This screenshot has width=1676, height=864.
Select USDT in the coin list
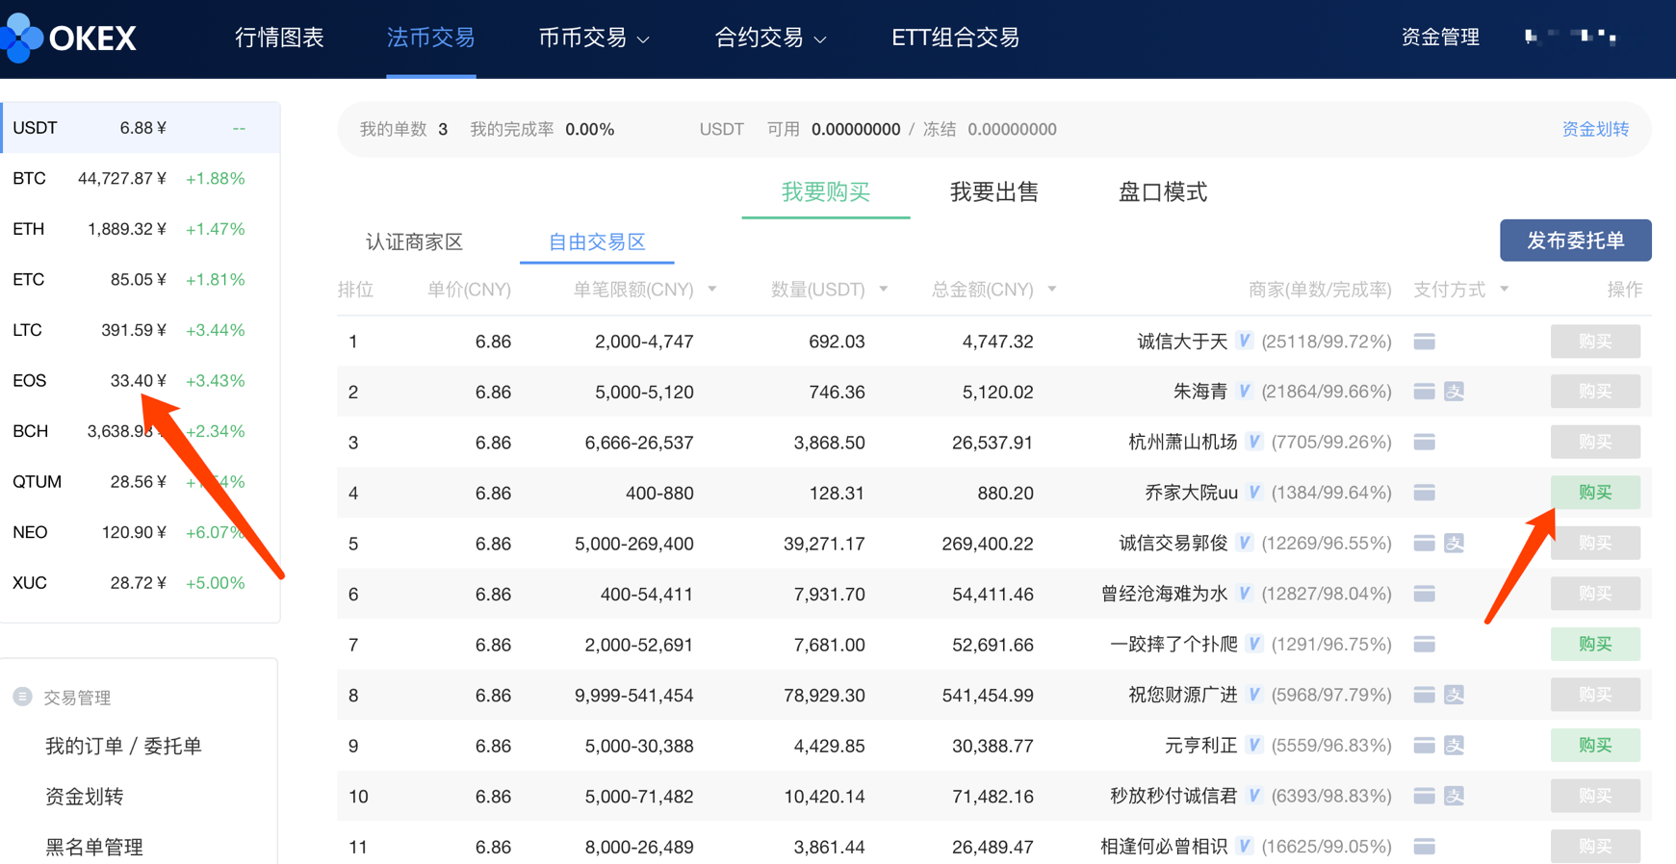pos(141,128)
